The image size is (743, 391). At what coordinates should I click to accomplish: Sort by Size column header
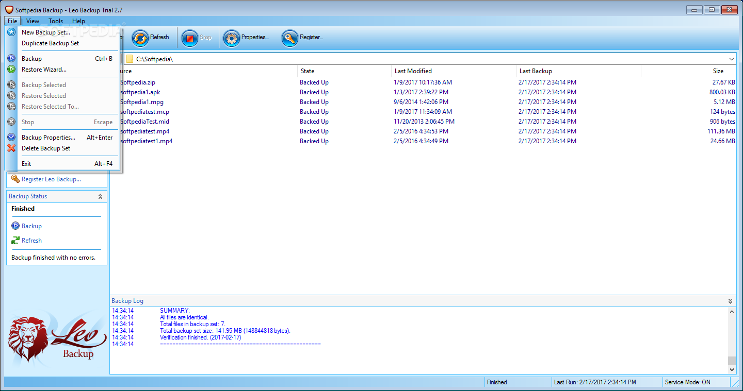tap(689, 71)
